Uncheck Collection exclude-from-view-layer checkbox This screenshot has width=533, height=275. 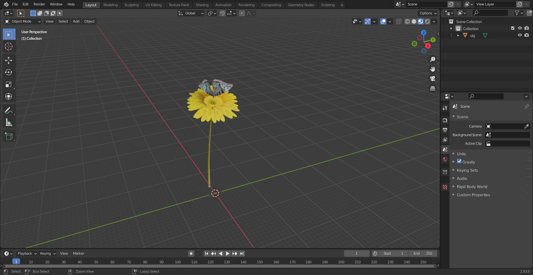point(513,28)
